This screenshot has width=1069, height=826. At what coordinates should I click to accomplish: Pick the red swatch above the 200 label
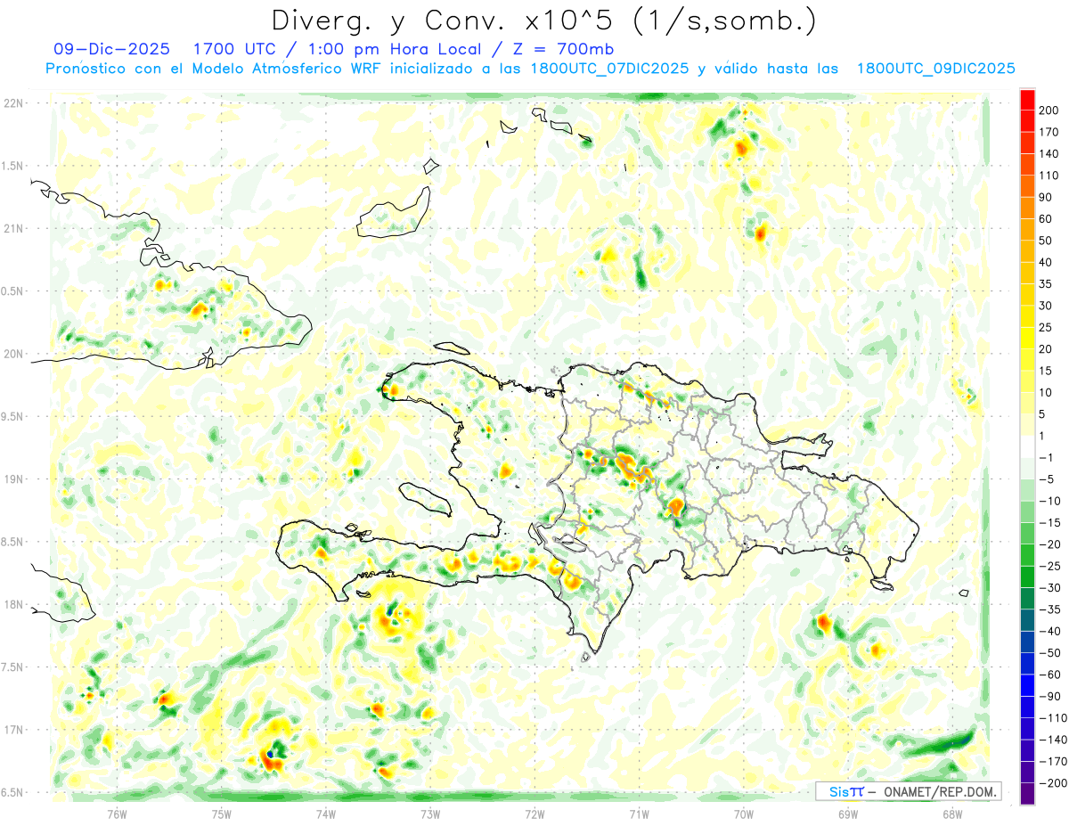1027,100
